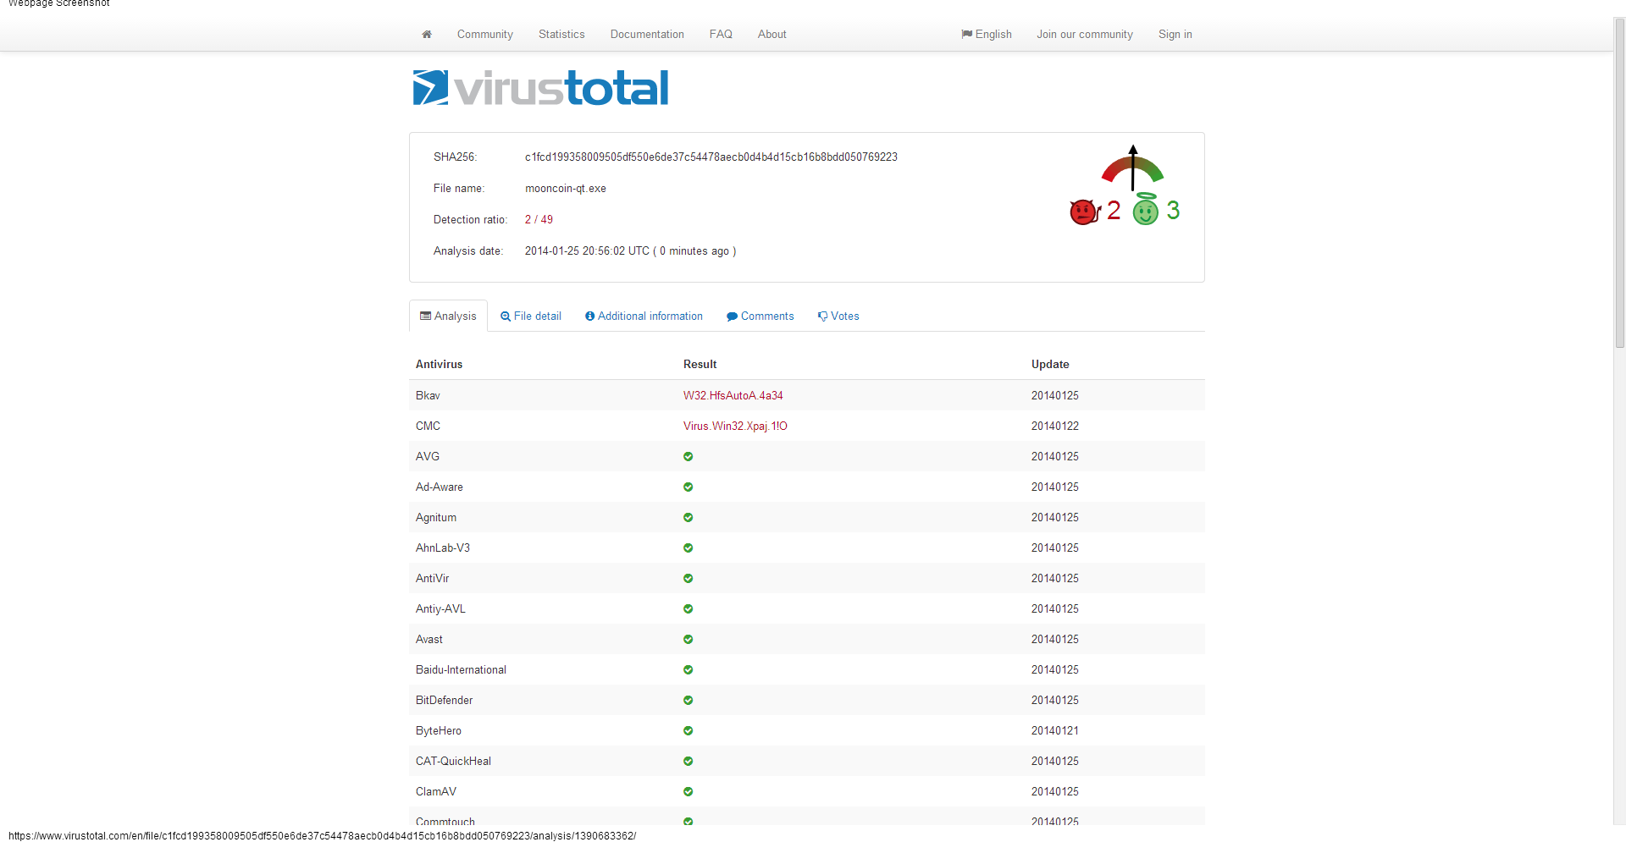1626x842 pixels.
Task: Click the W32.HfsAutoA.4a34 result
Action: (x=733, y=396)
